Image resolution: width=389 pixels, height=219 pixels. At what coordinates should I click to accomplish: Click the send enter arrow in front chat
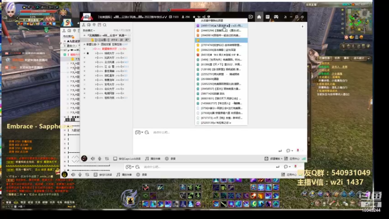click(280, 151)
